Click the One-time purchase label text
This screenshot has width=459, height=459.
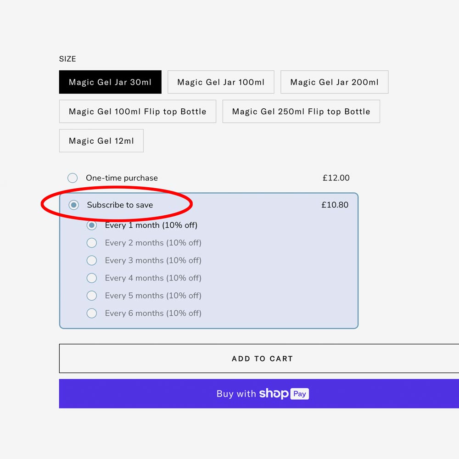tap(122, 178)
